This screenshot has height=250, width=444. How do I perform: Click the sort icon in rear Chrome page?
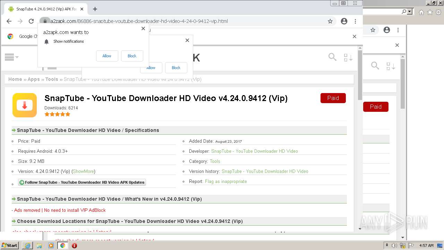tap(391, 66)
